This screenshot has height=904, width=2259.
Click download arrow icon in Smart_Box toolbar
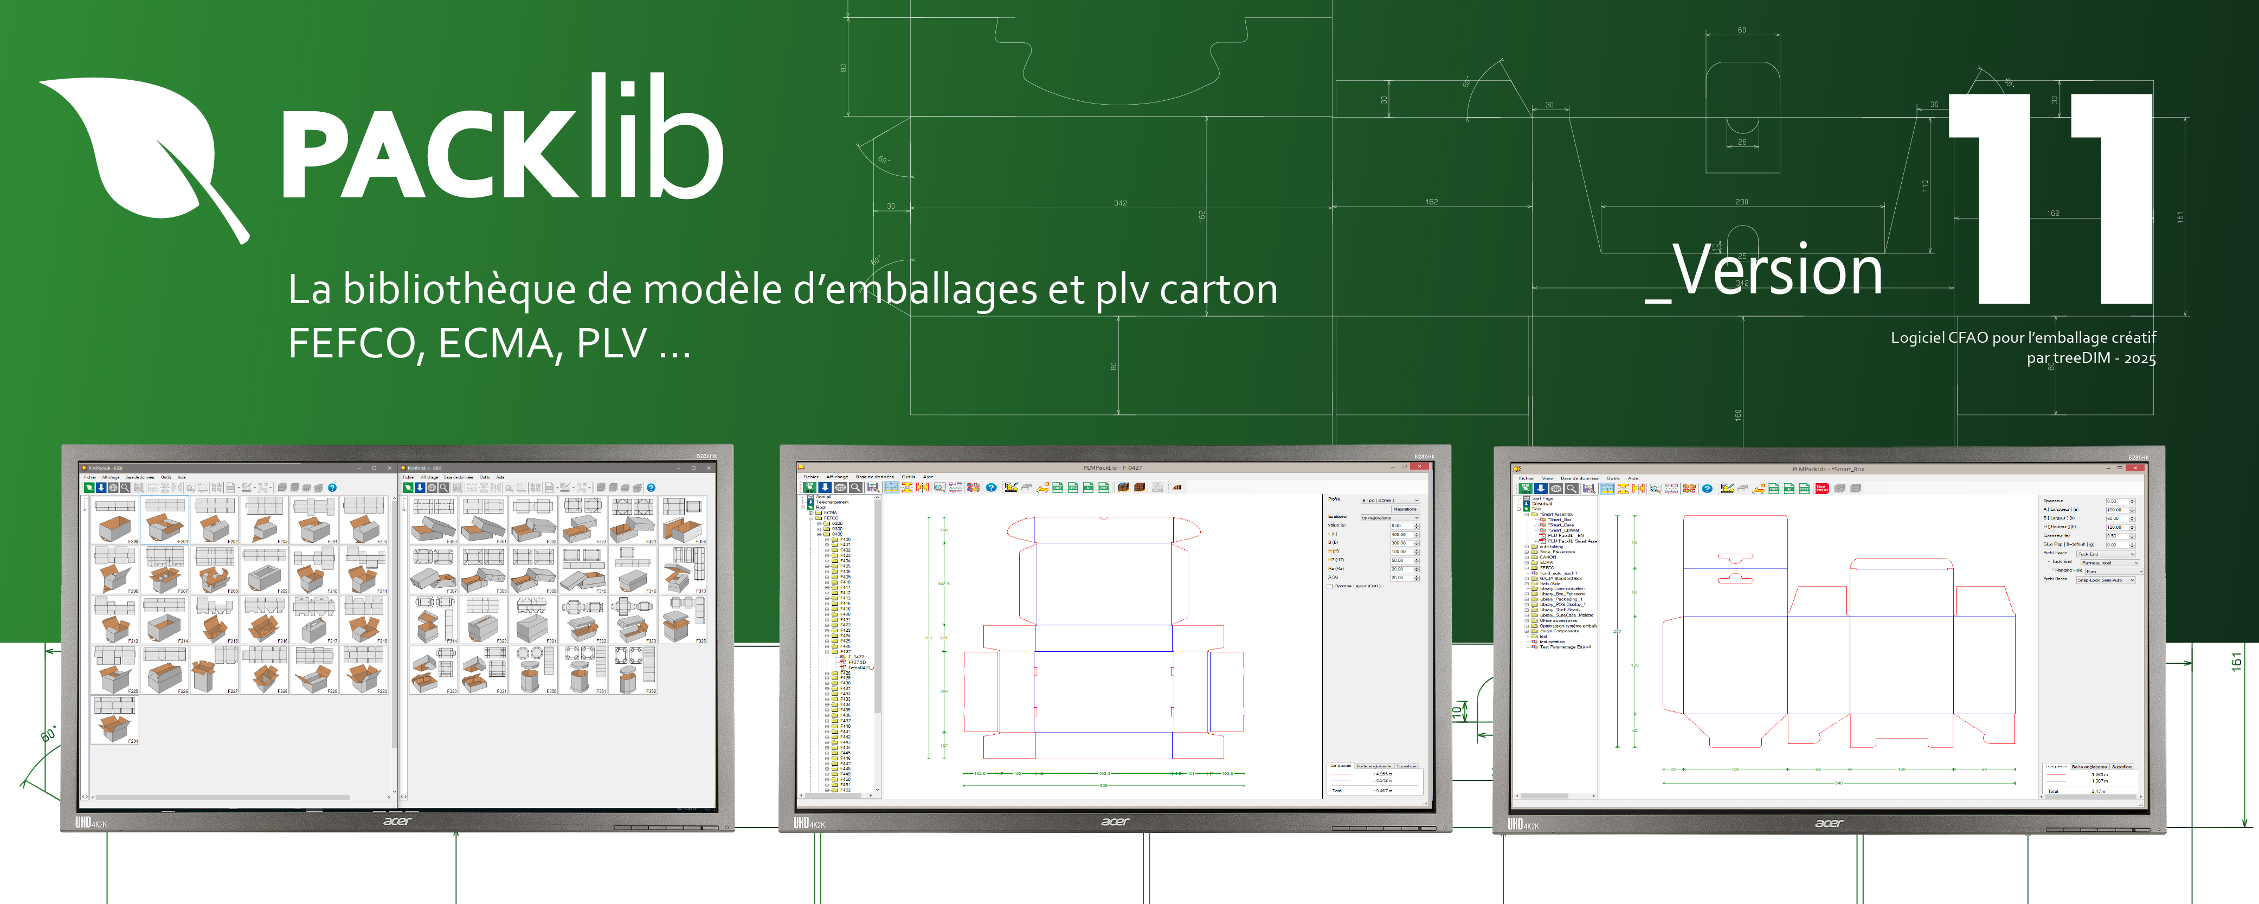(x=1541, y=489)
